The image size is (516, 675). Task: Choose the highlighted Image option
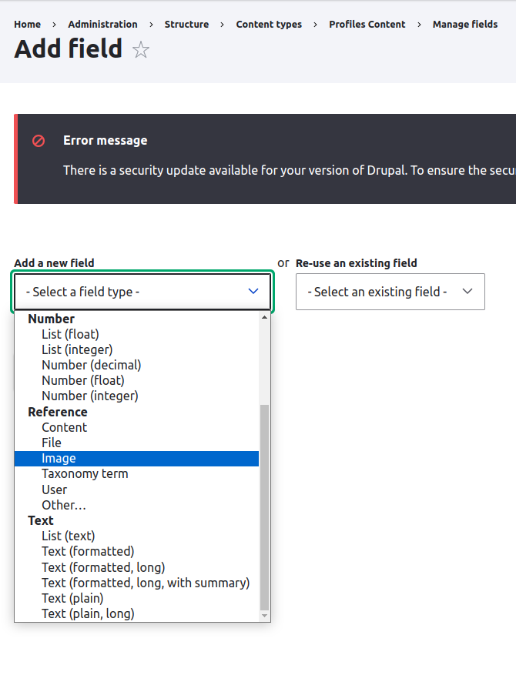[x=136, y=459]
